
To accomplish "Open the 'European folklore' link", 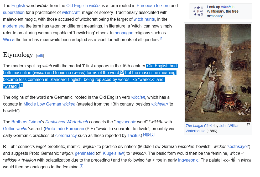I will [x=153, y=5].
